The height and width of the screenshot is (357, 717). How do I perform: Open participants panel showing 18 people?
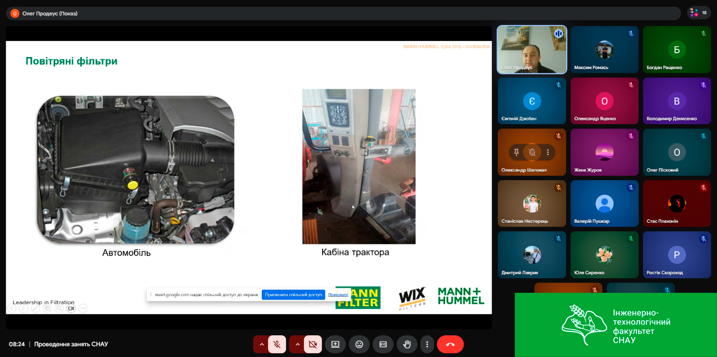click(x=699, y=13)
